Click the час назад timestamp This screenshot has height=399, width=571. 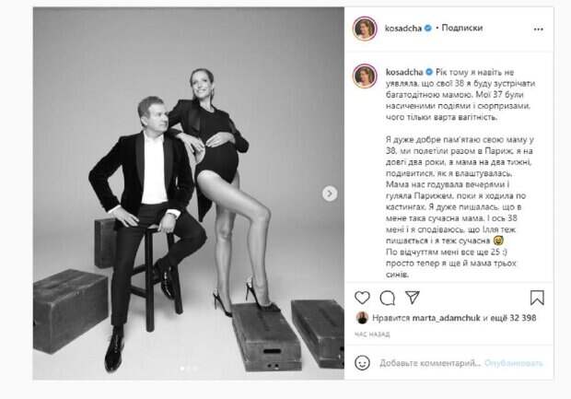click(x=372, y=334)
